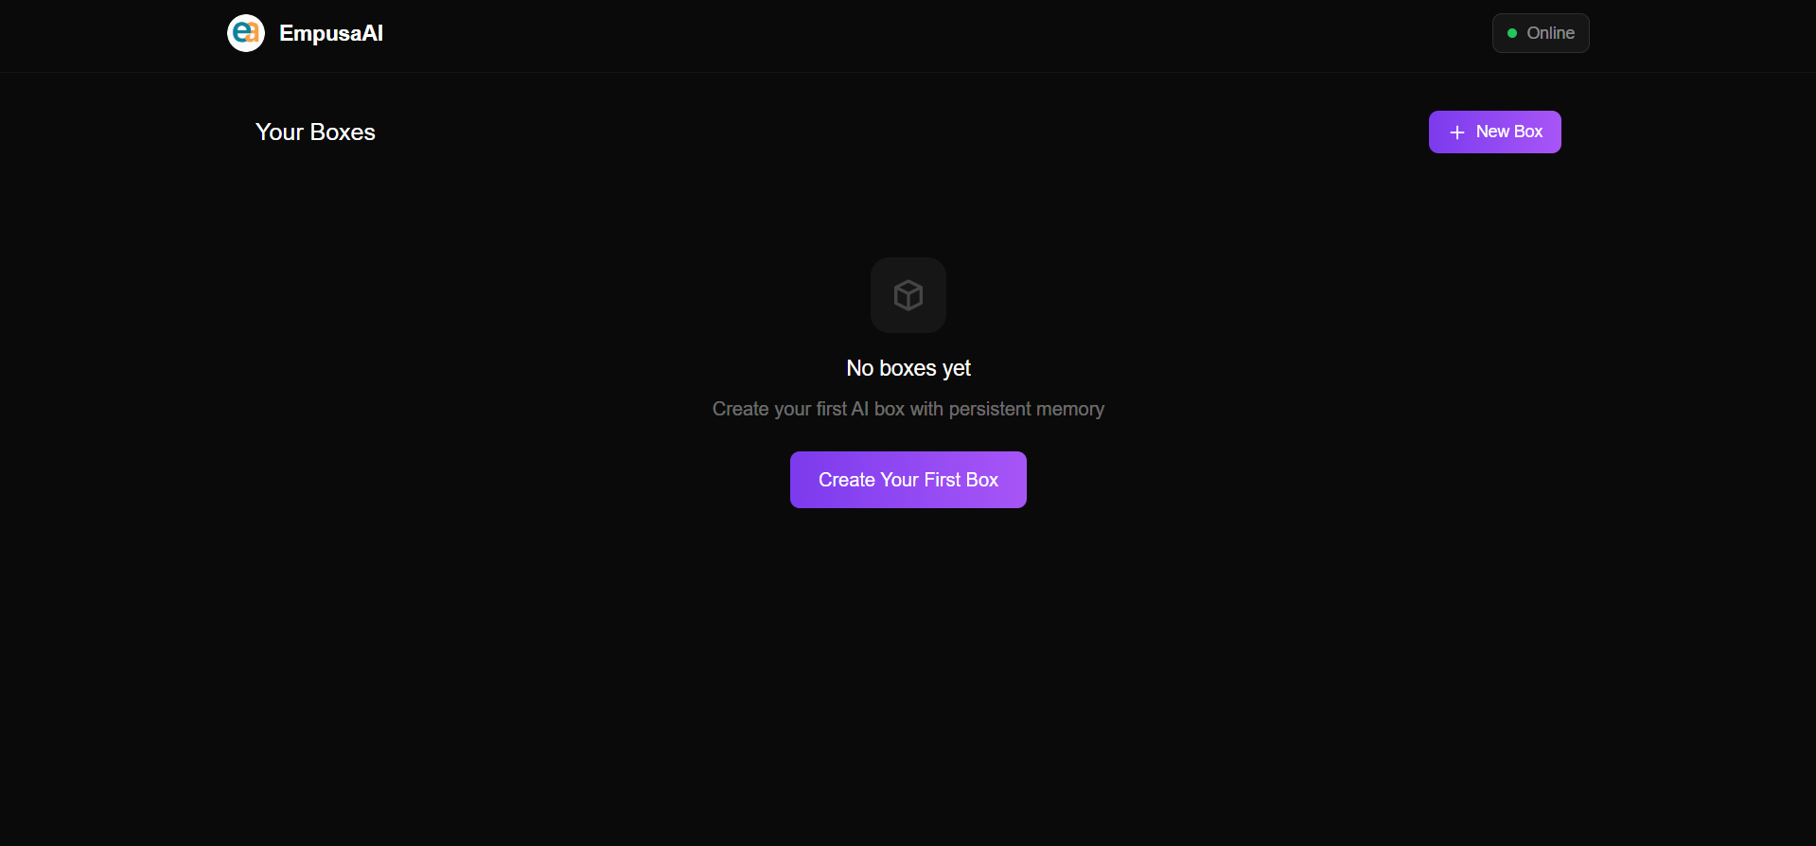
Task: Click the EmpusaAI circular logo icon
Action: [x=246, y=33]
